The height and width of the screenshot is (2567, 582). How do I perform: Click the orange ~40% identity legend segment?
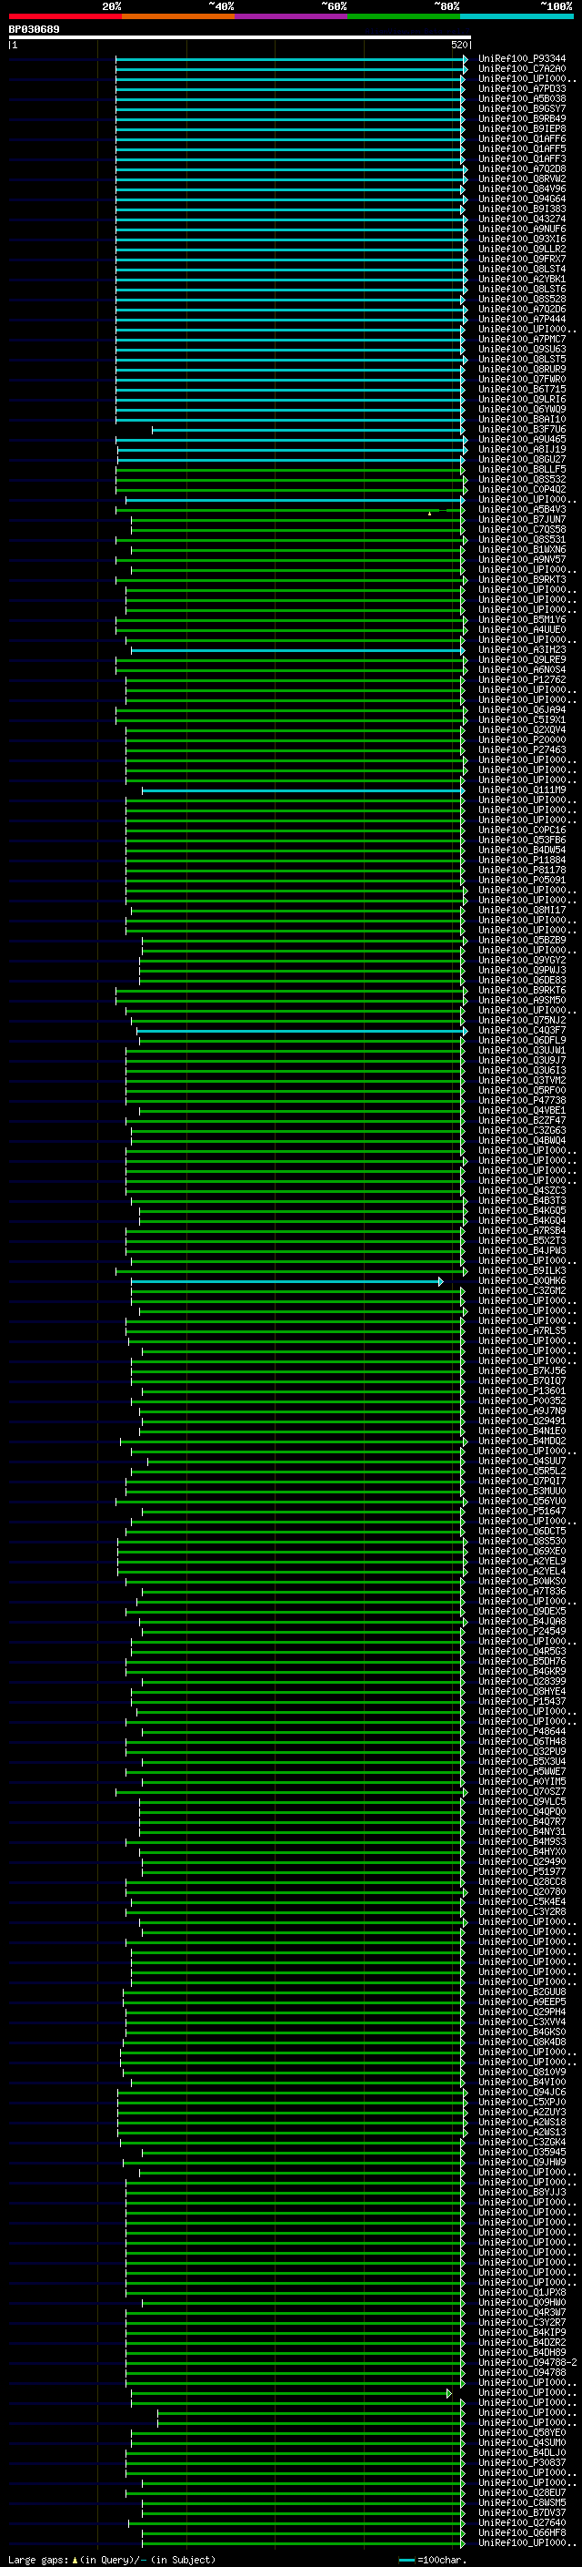pyautogui.click(x=178, y=16)
